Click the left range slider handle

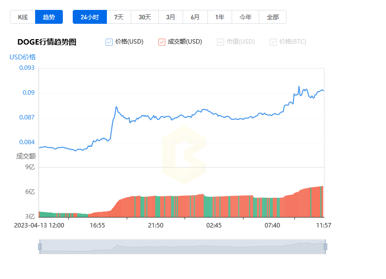click(x=40, y=247)
